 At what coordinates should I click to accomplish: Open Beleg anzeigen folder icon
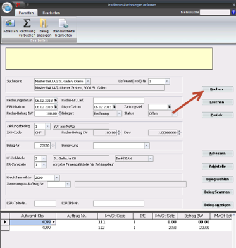tap(44, 28)
